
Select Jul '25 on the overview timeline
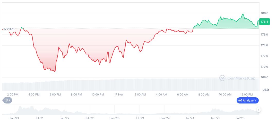(240, 118)
